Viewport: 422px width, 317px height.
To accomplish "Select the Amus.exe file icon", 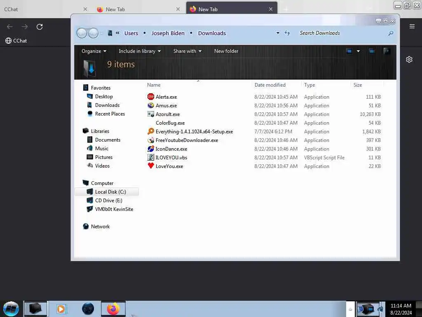I will 151,105.
